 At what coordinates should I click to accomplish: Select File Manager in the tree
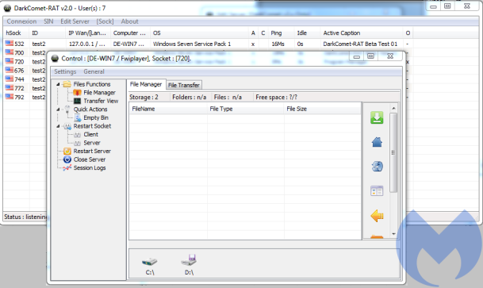click(99, 92)
